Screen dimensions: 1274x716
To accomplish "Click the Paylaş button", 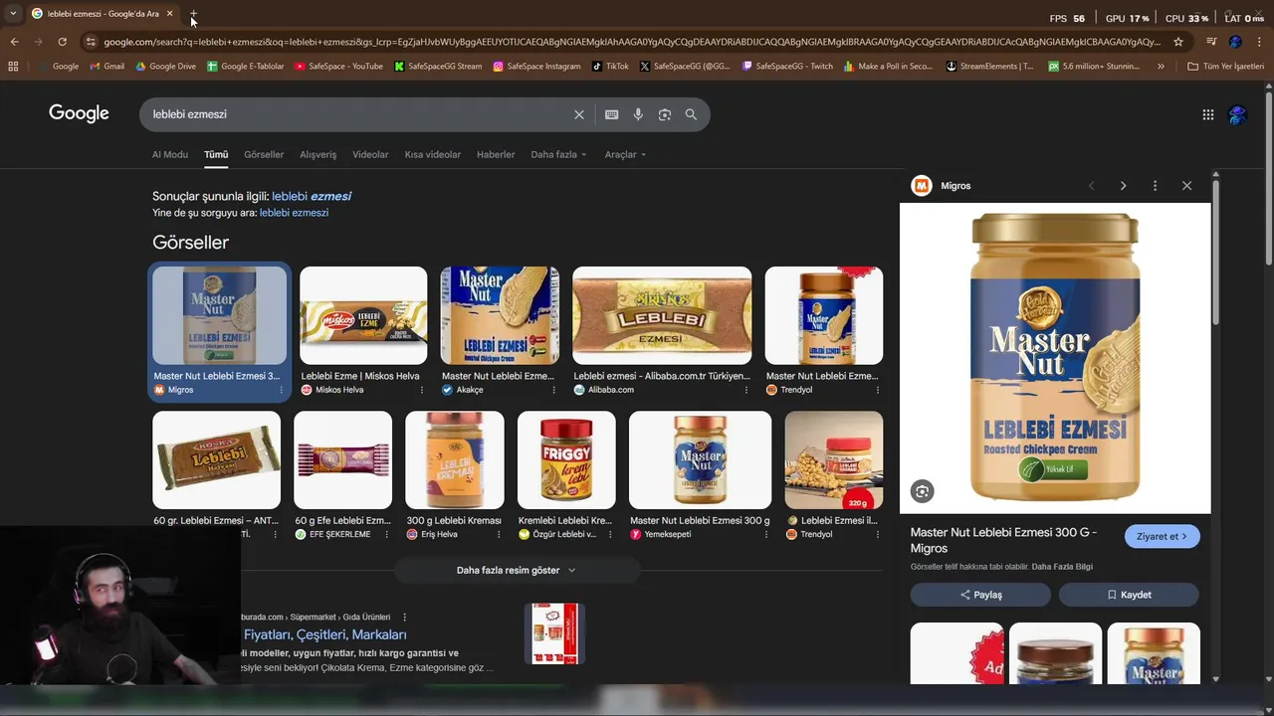I will [x=980, y=595].
